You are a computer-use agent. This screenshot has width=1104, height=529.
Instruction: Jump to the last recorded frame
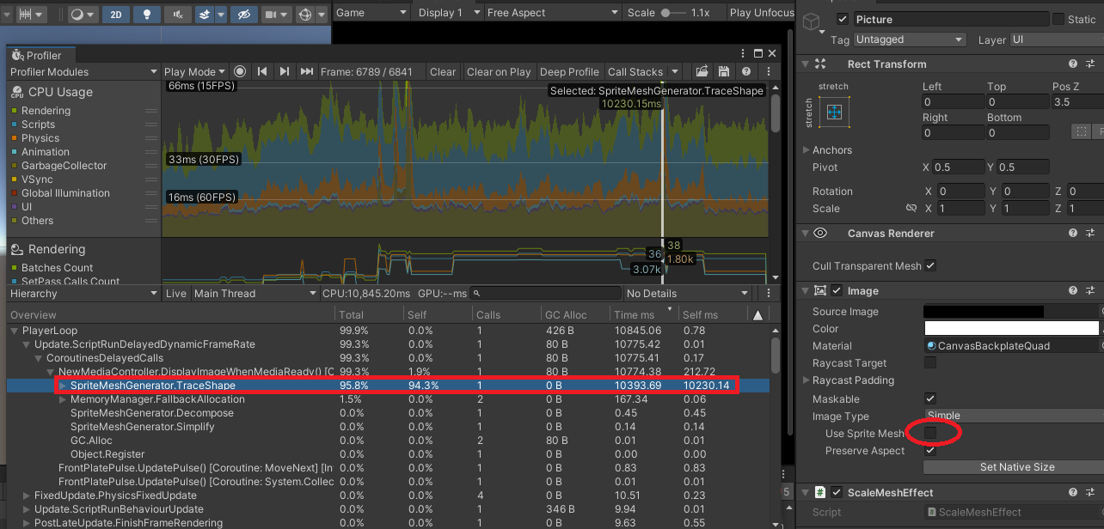[306, 72]
